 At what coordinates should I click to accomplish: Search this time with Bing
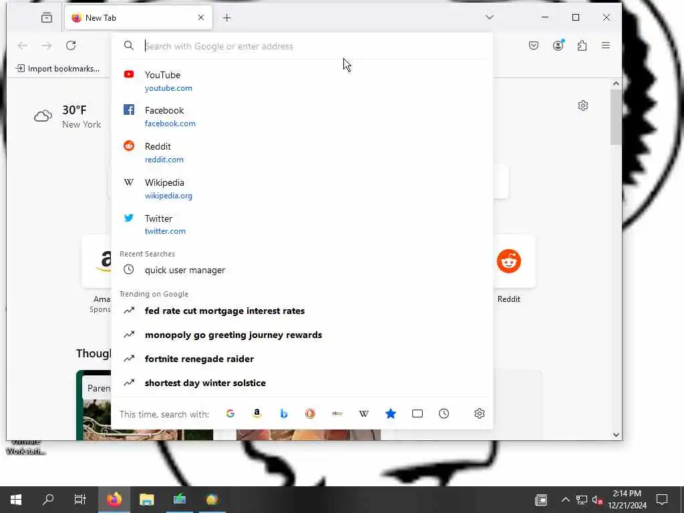(x=284, y=413)
